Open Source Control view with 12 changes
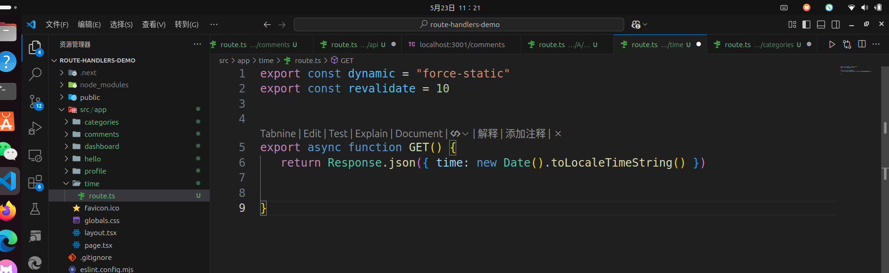 (35, 101)
